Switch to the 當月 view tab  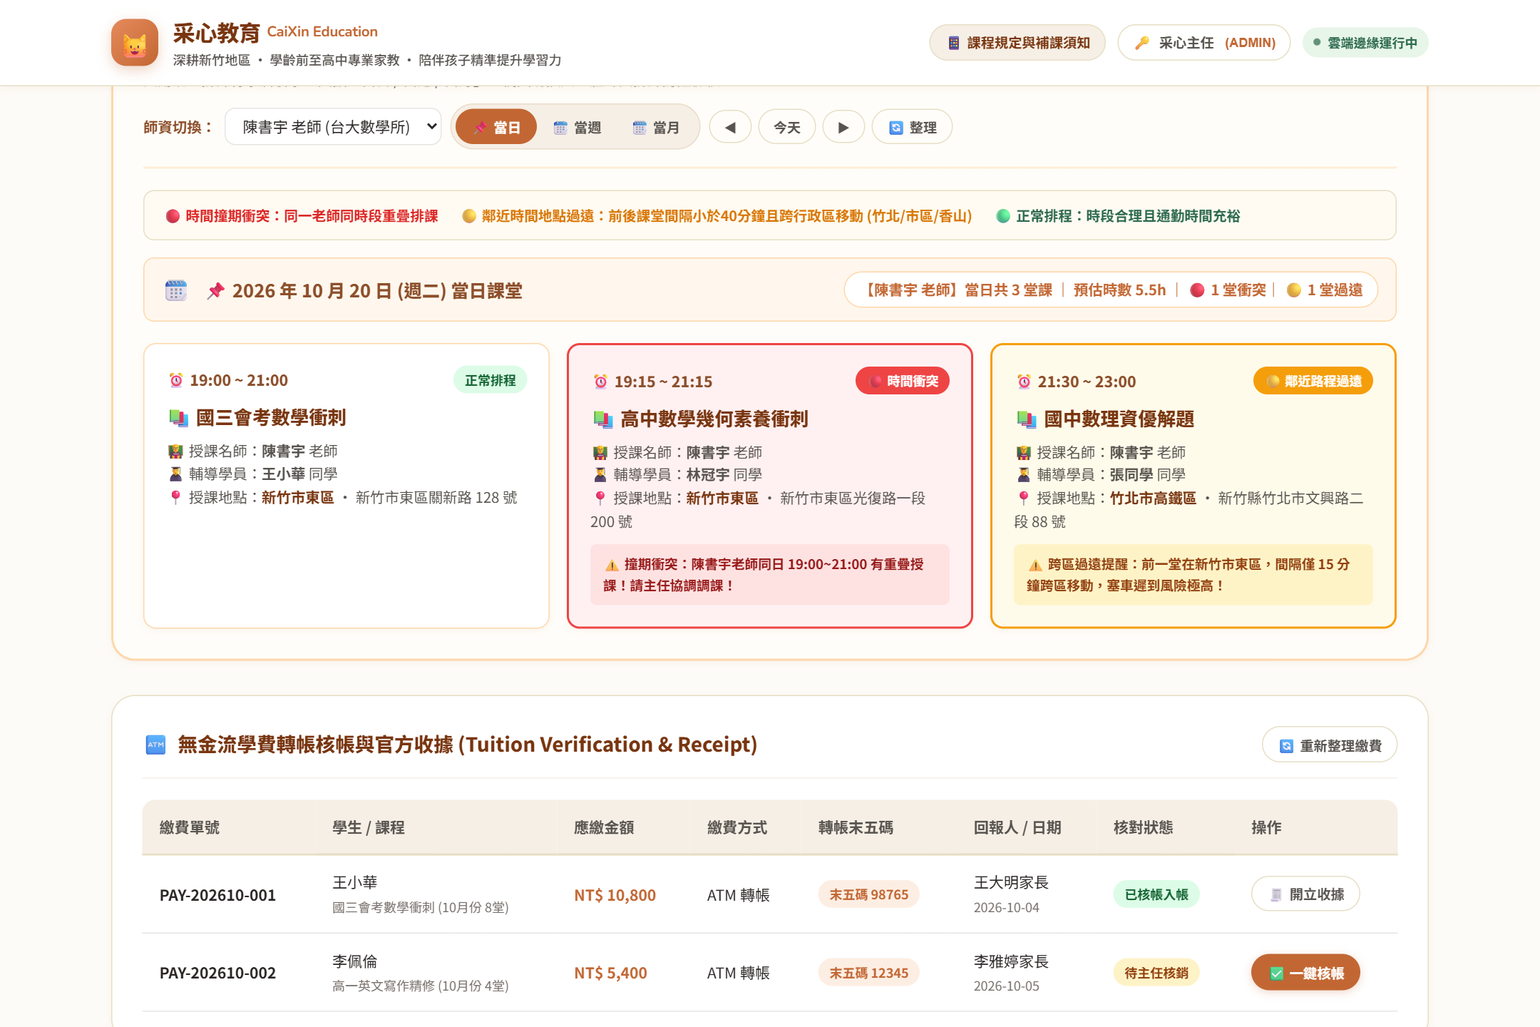click(656, 127)
